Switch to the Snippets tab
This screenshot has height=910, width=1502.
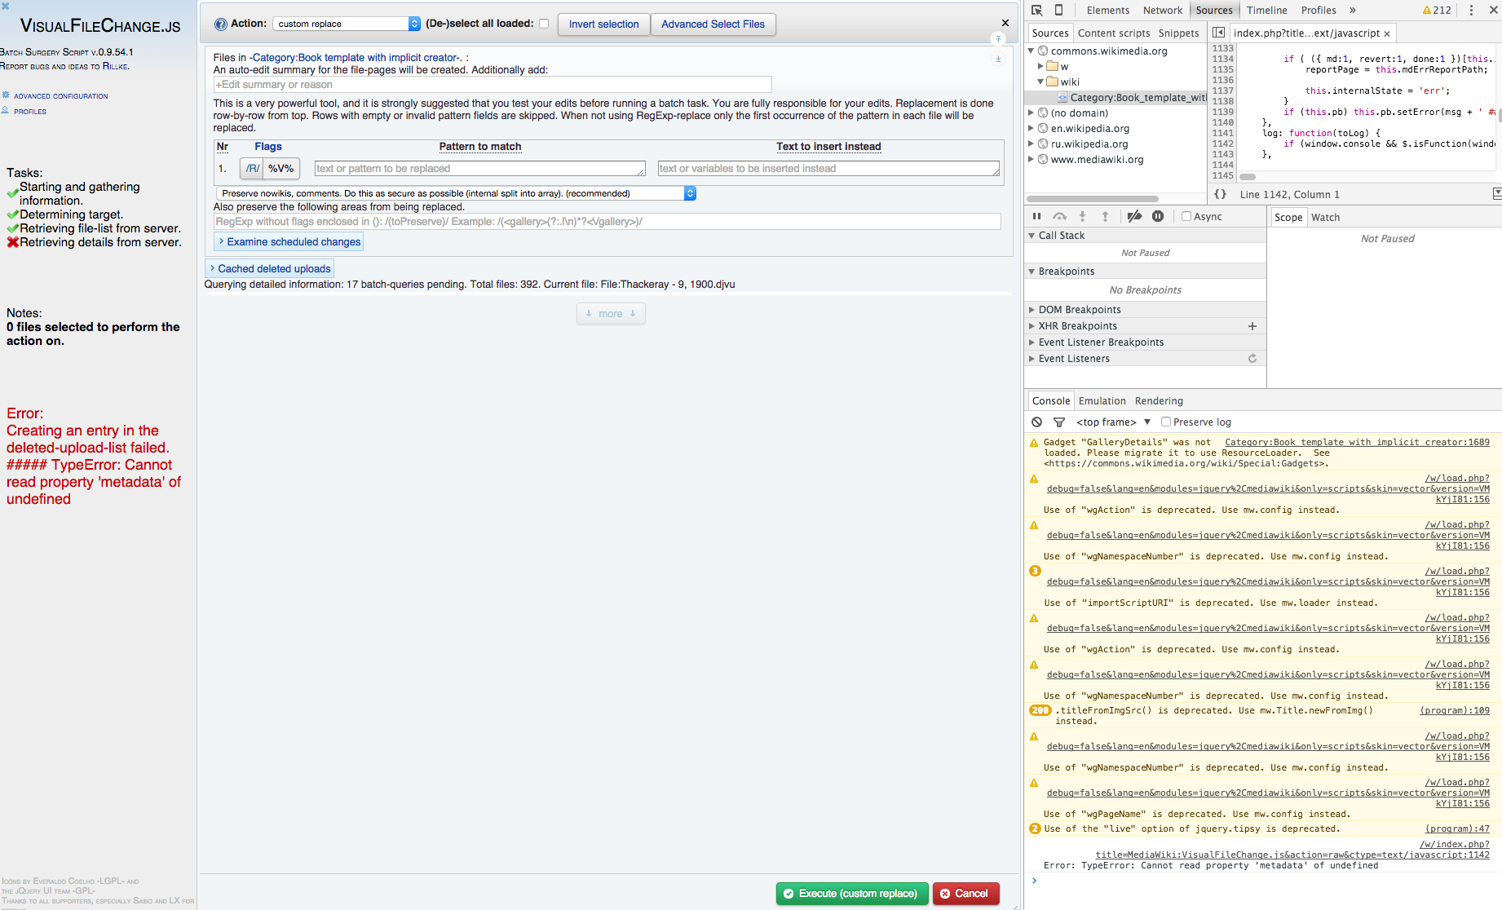(x=1178, y=33)
